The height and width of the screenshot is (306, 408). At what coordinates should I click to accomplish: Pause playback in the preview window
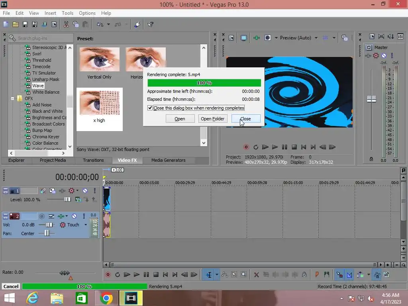(284, 147)
